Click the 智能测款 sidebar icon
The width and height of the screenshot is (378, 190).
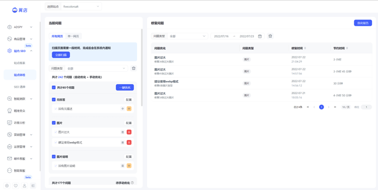(10, 98)
